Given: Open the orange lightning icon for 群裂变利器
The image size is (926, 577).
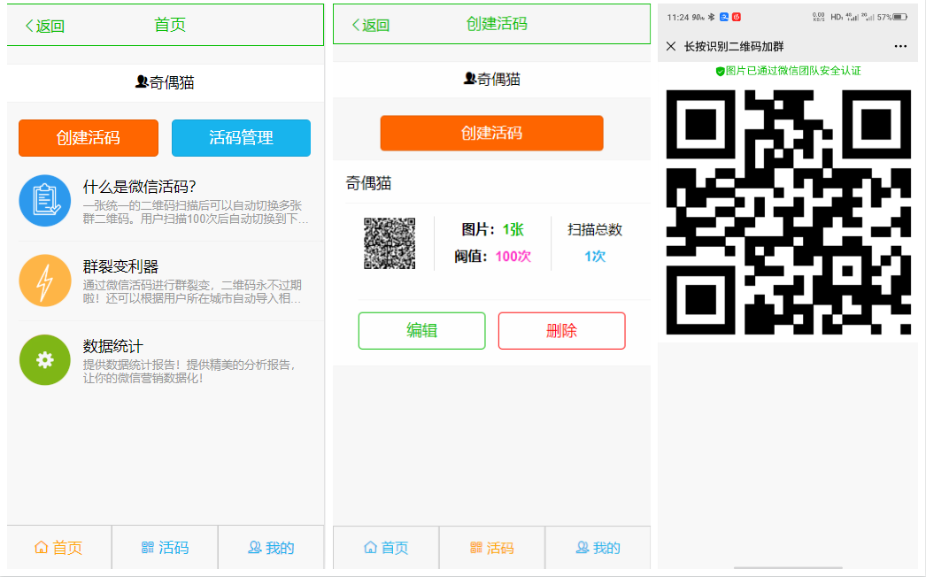Looking at the screenshot, I should point(45,281).
